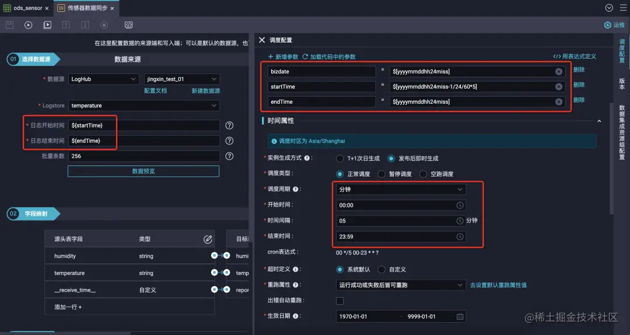Click clock icon in 时间间隔 field
Viewport: 630px width, 335px height.
pyautogui.click(x=460, y=221)
